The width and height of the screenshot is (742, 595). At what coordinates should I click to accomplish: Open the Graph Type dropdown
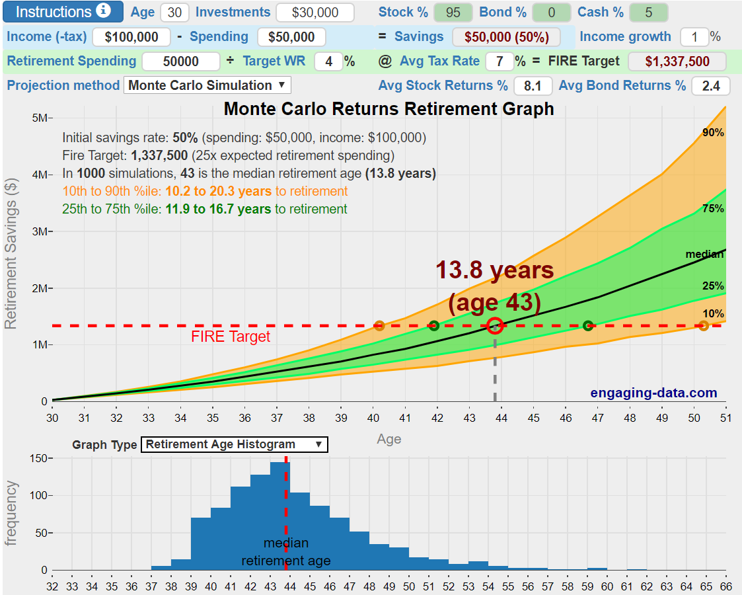235,444
